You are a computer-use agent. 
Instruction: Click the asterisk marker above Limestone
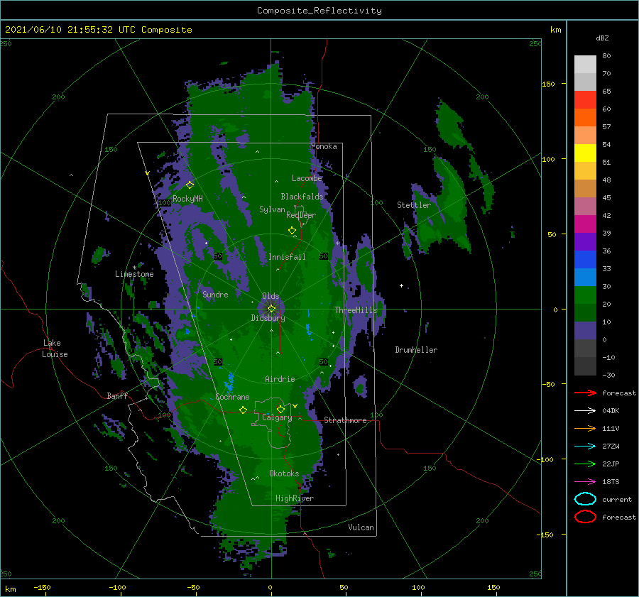(x=134, y=268)
